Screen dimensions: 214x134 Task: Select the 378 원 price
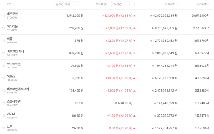coord(79,41)
